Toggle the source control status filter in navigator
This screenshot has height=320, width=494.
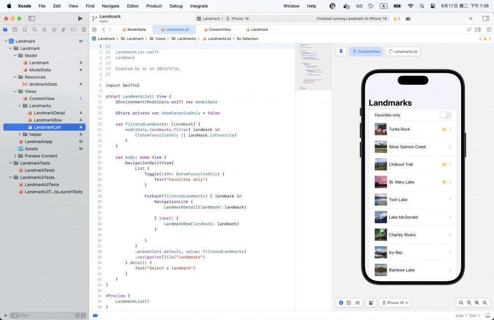point(83,315)
